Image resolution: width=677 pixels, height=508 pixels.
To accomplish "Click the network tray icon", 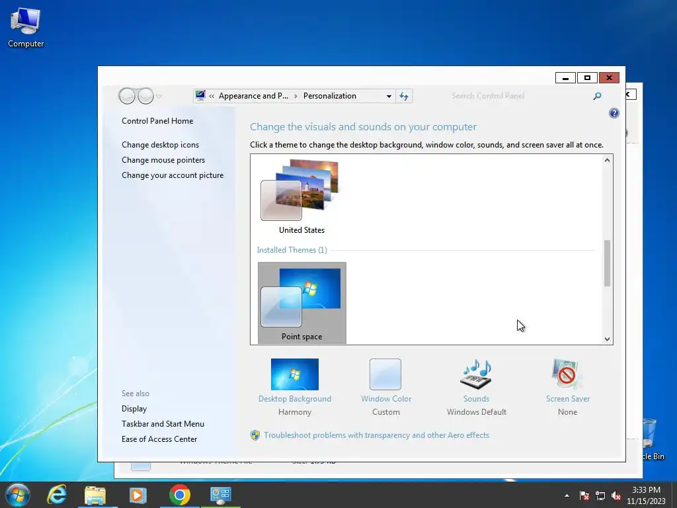I will click(600, 495).
